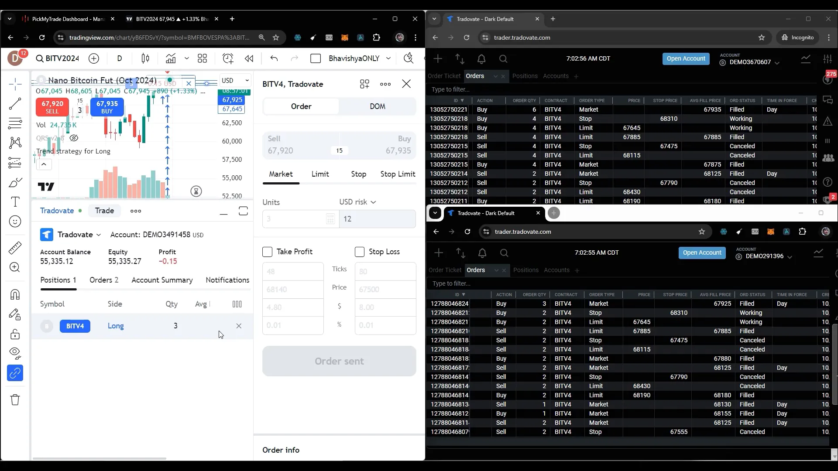Viewport: 838px width, 471px height.
Task: Open the layout setup grid icon
Action: point(202,58)
